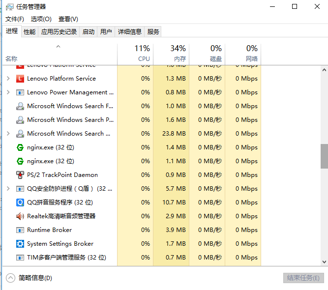Image resolution: width=328 pixels, height=290 pixels.
Task: Click the System Settings Broker gear icon
Action: [x=20, y=244]
